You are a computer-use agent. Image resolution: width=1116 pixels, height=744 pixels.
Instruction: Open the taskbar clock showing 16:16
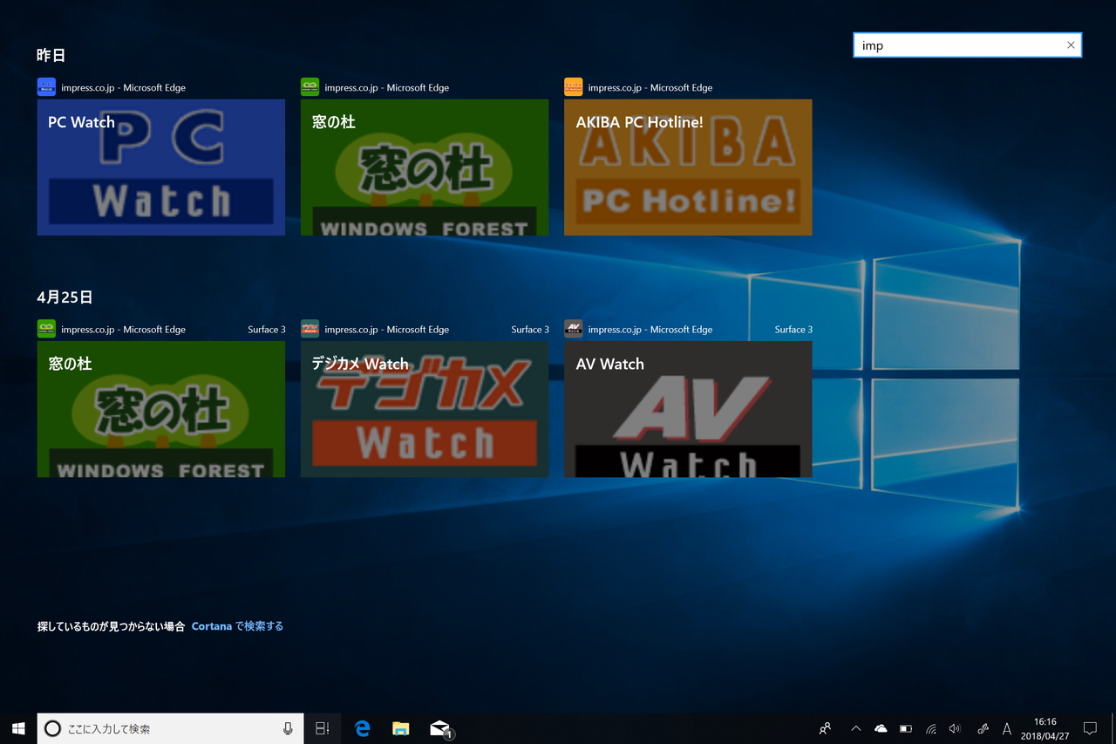click(x=1045, y=728)
